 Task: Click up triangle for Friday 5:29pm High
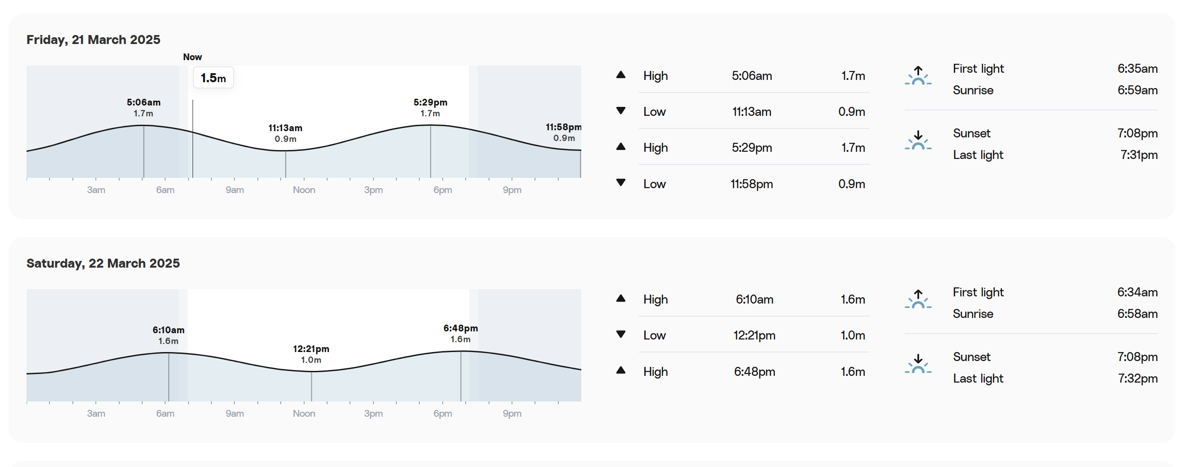tap(620, 147)
